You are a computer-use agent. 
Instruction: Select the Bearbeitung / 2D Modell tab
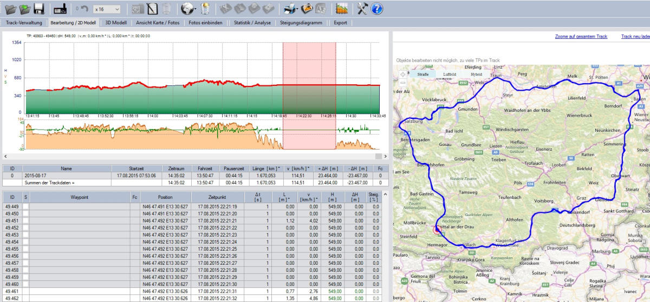(x=73, y=23)
